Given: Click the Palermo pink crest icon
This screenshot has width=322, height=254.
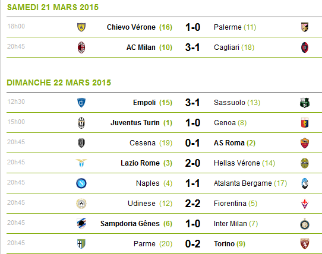Looking at the screenshot, I should pos(305,27).
